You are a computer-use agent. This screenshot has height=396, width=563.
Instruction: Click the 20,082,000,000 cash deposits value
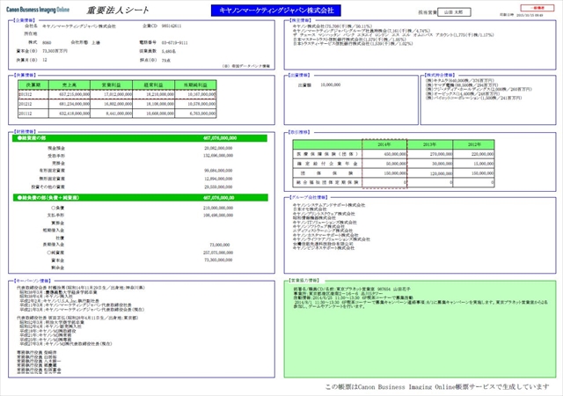218,148
